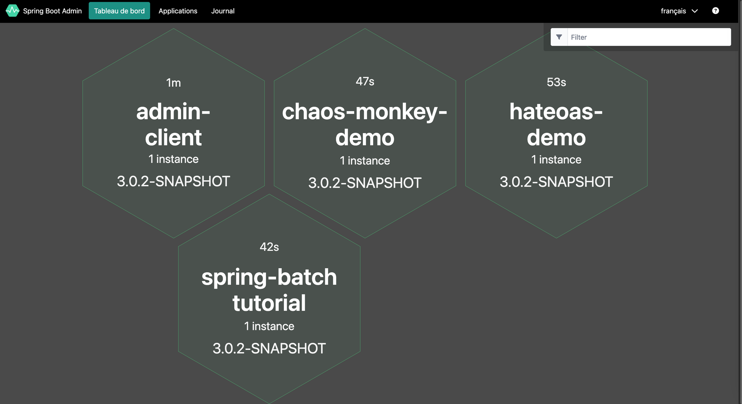Viewport: 742px width, 404px height.
Task: Click the Spring Boot Admin pulse logo
Action: point(12,11)
